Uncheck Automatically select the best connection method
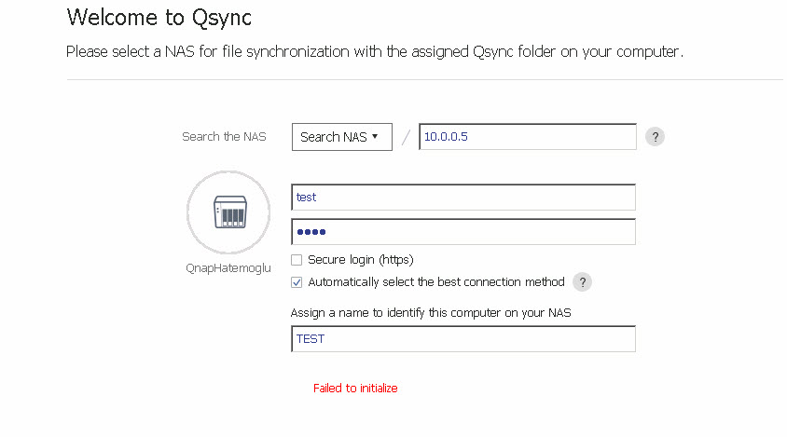Image resolution: width=787 pixels, height=437 pixels. [297, 282]
